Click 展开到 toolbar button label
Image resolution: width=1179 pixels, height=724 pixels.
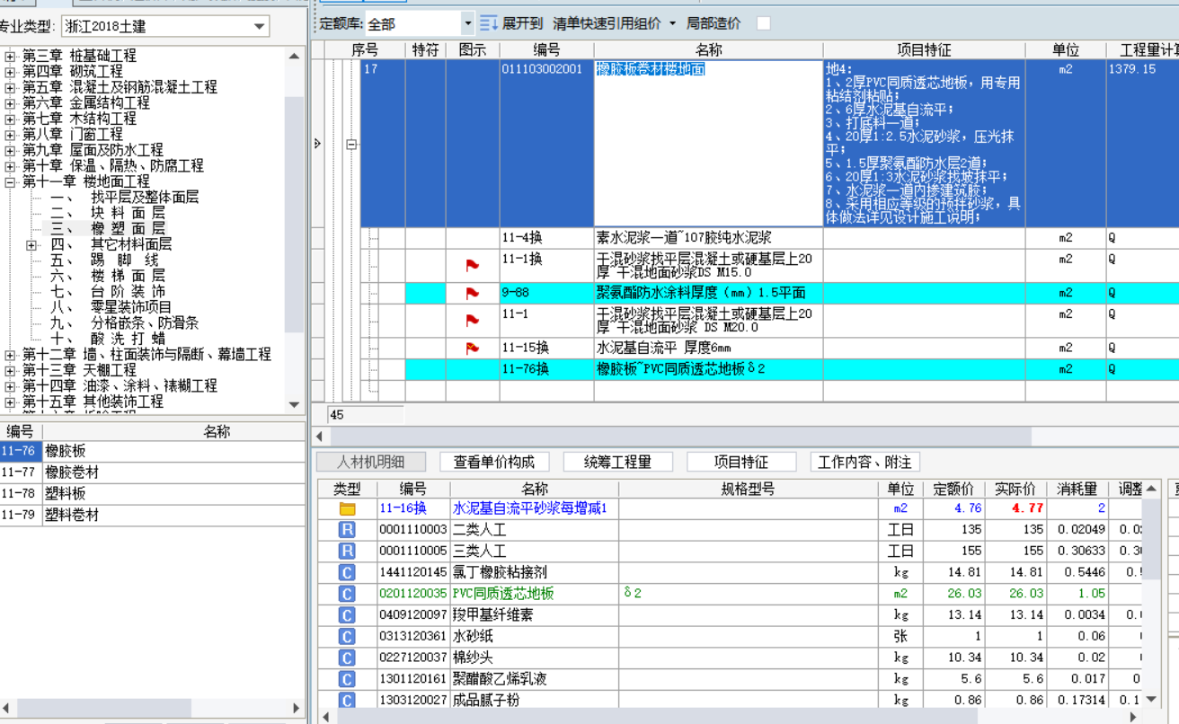pyautogui.click(x=522, y=23)
